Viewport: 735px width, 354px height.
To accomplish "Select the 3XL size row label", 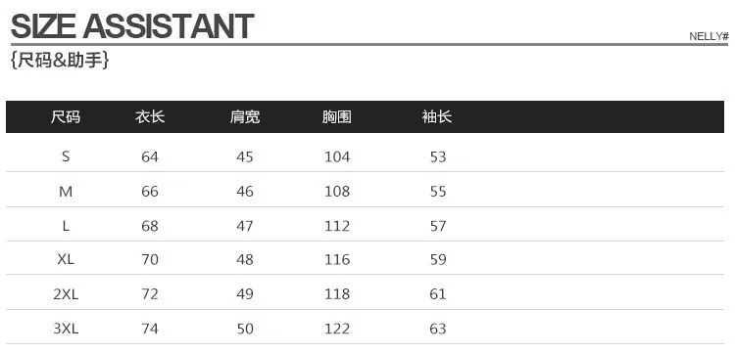I will [66, 329].
